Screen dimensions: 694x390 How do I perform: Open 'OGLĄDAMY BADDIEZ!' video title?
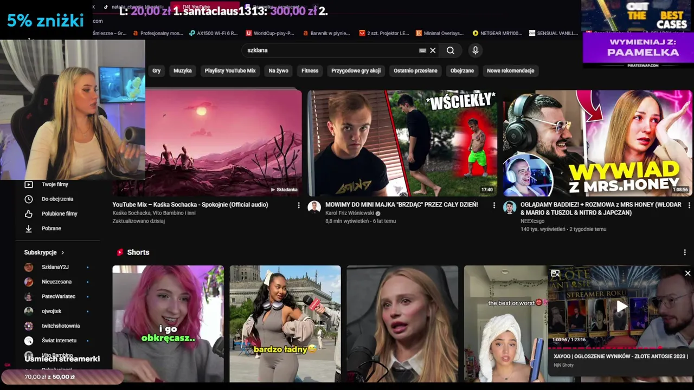tap(601, 209)
